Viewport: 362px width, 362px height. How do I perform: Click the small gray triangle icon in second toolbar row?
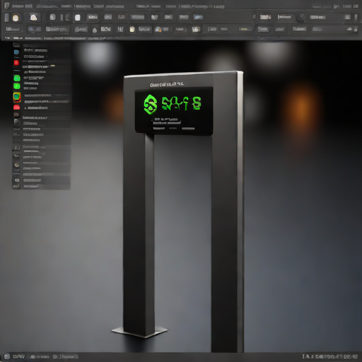click(95, 30)
